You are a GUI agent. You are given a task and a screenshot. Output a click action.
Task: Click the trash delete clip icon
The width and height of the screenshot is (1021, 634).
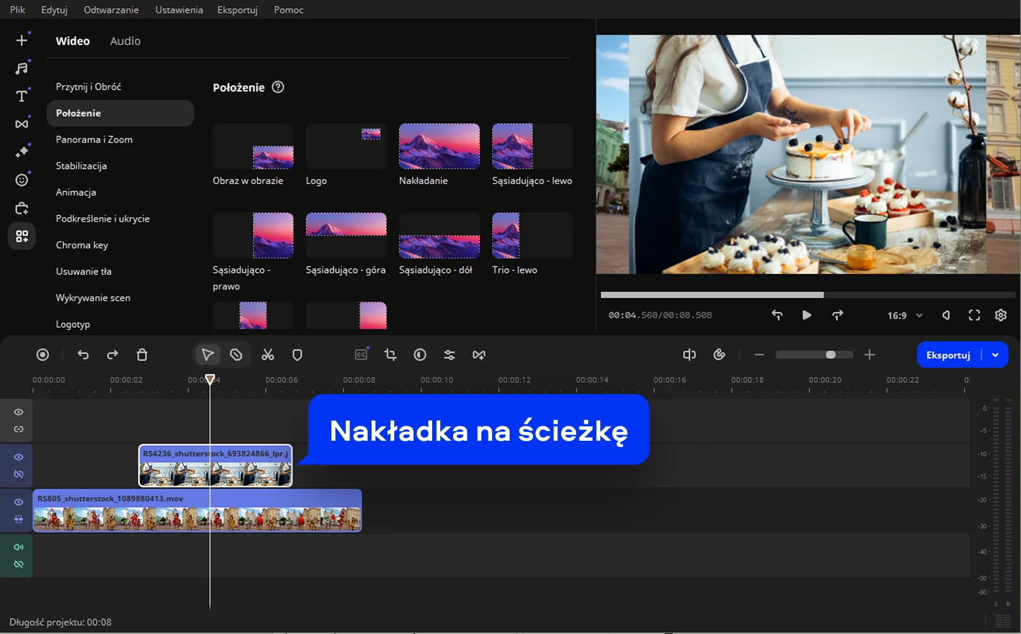pyautogui.click(x=142, y=355)
